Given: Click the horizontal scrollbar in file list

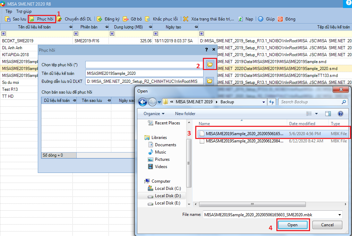Looking at the screenshot, I should pyautogui.click(x=252, y=204).
